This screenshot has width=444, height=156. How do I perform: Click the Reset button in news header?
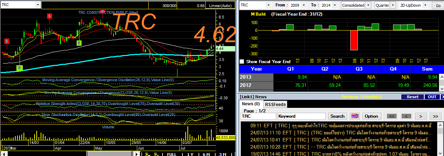coord(413,97)
